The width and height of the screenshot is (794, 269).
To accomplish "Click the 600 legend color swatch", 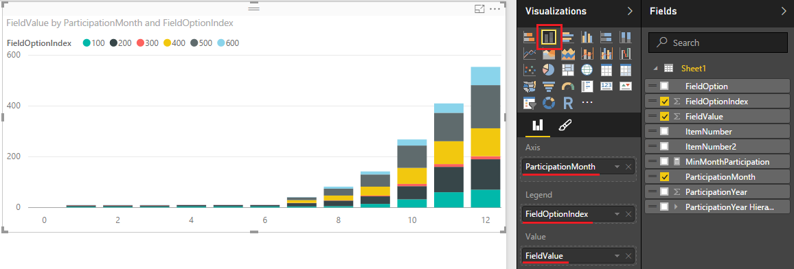I will tap(220, 43).
